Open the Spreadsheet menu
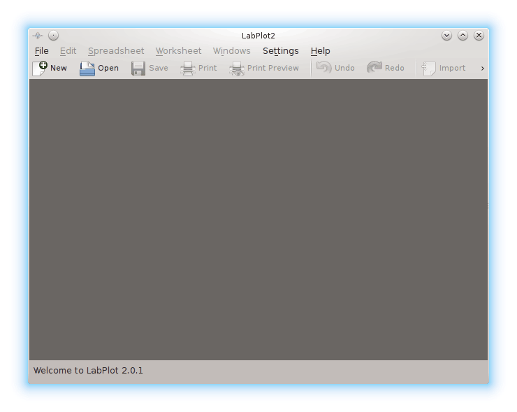This screenshot has height=412, width=517. pyautogui.click(x=116, y=51)
